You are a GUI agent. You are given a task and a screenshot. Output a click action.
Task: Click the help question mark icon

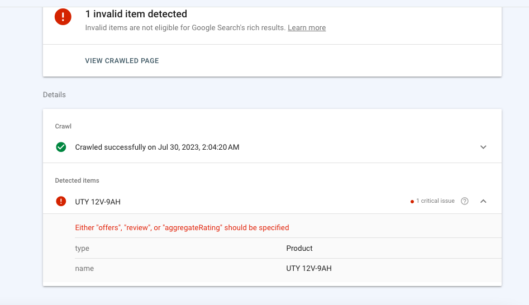(464, 201)
